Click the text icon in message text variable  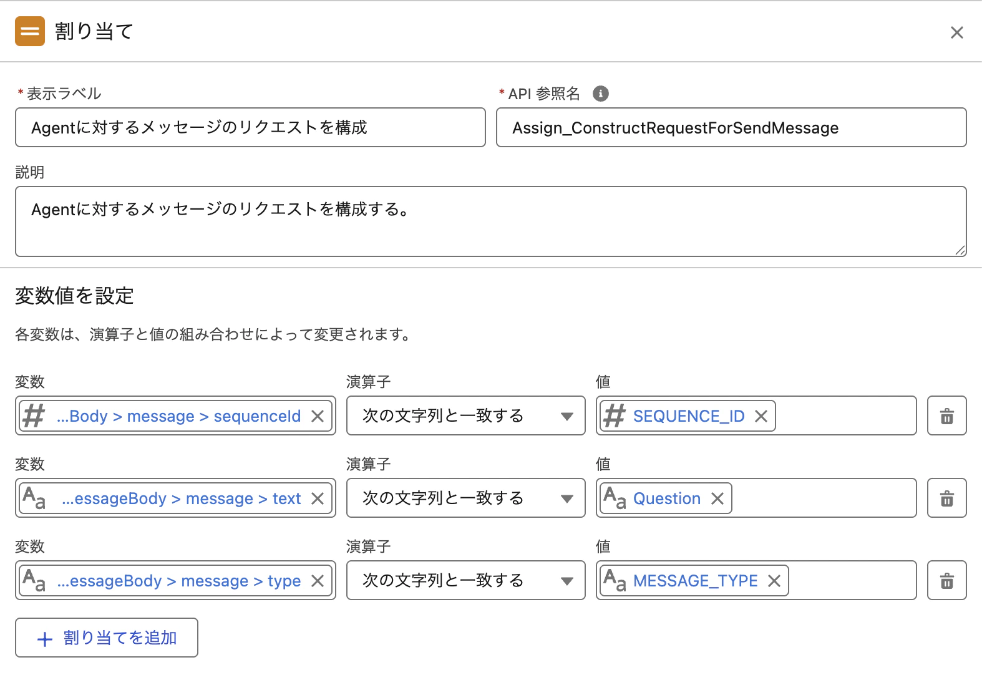34,498
